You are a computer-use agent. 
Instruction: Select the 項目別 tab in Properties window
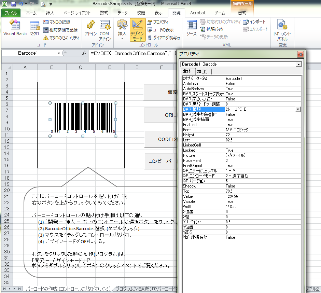tap(203, 71)
